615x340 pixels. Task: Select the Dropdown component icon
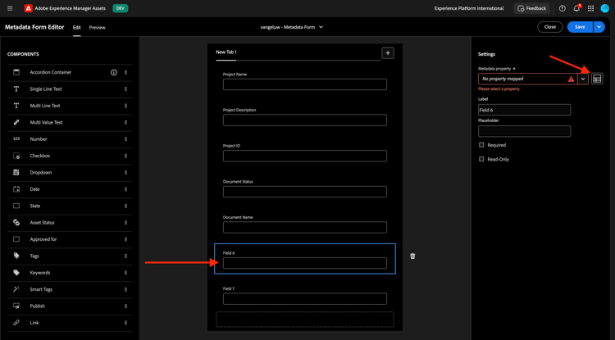click(x=16, y=172)
